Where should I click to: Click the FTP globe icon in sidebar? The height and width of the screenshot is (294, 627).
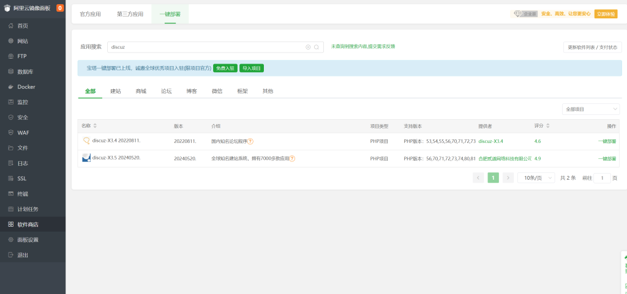click(x=11, y=56)
